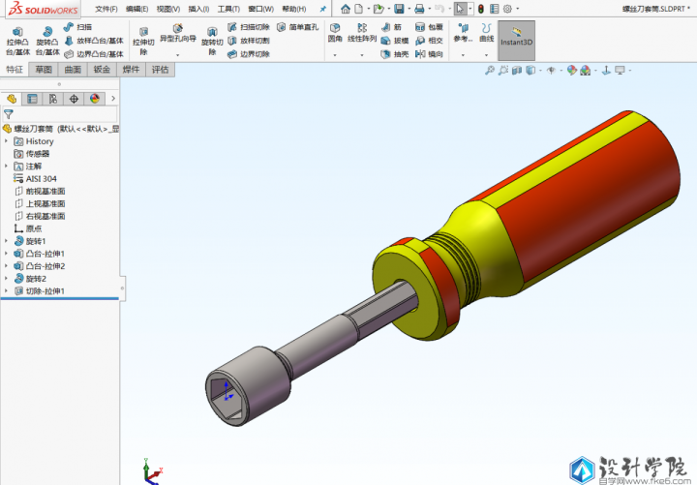Open the 工具(T) menu
Screen dimensions: 697x485
pos(228,9)
